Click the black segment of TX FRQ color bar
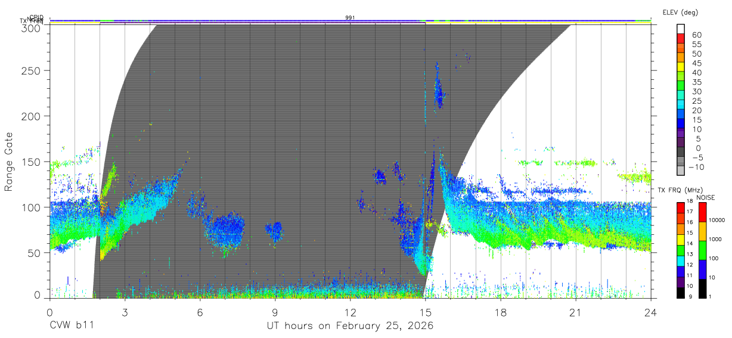The width and height of the screenshot is (732, 338). [681, 293]
